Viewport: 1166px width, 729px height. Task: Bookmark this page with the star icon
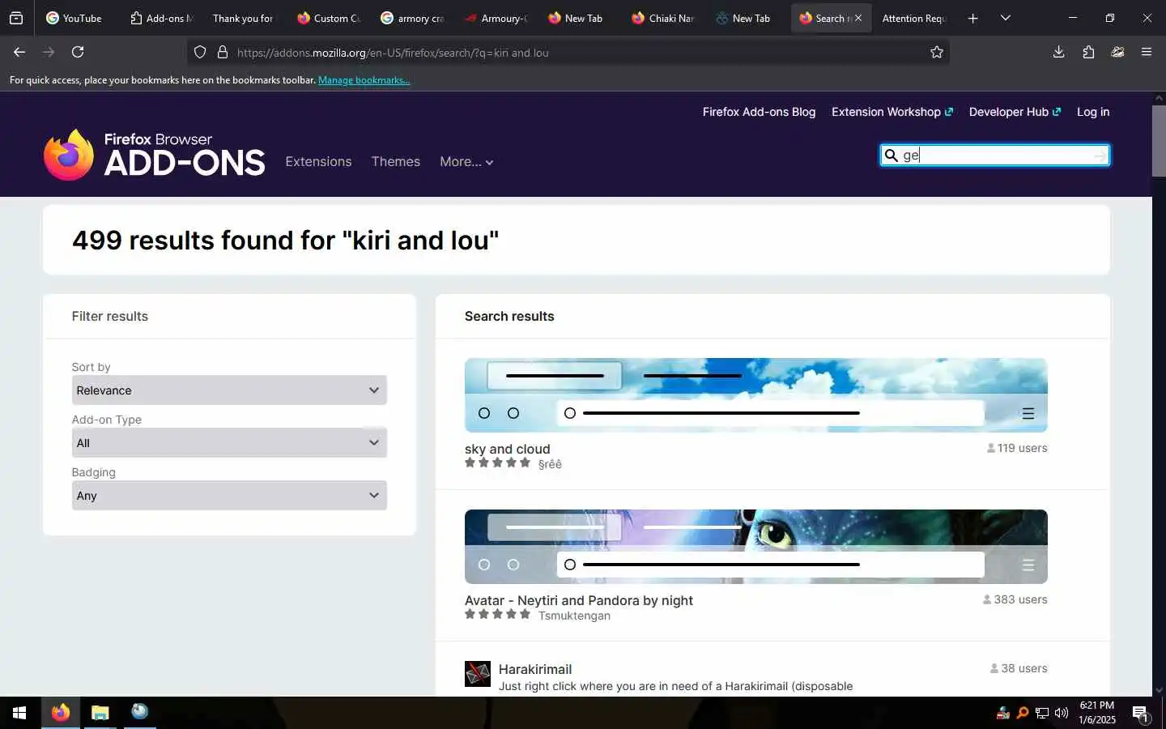click(x=937, y=53)
